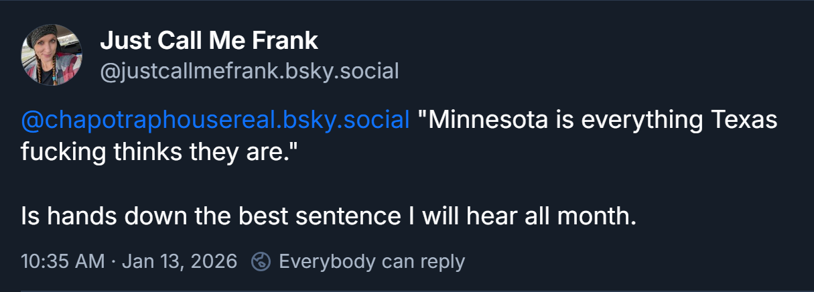The width and height of the screenshot is (814, 292).
Task: Click the display name Just Call Me Frank
Action: (x=209, y=42)
